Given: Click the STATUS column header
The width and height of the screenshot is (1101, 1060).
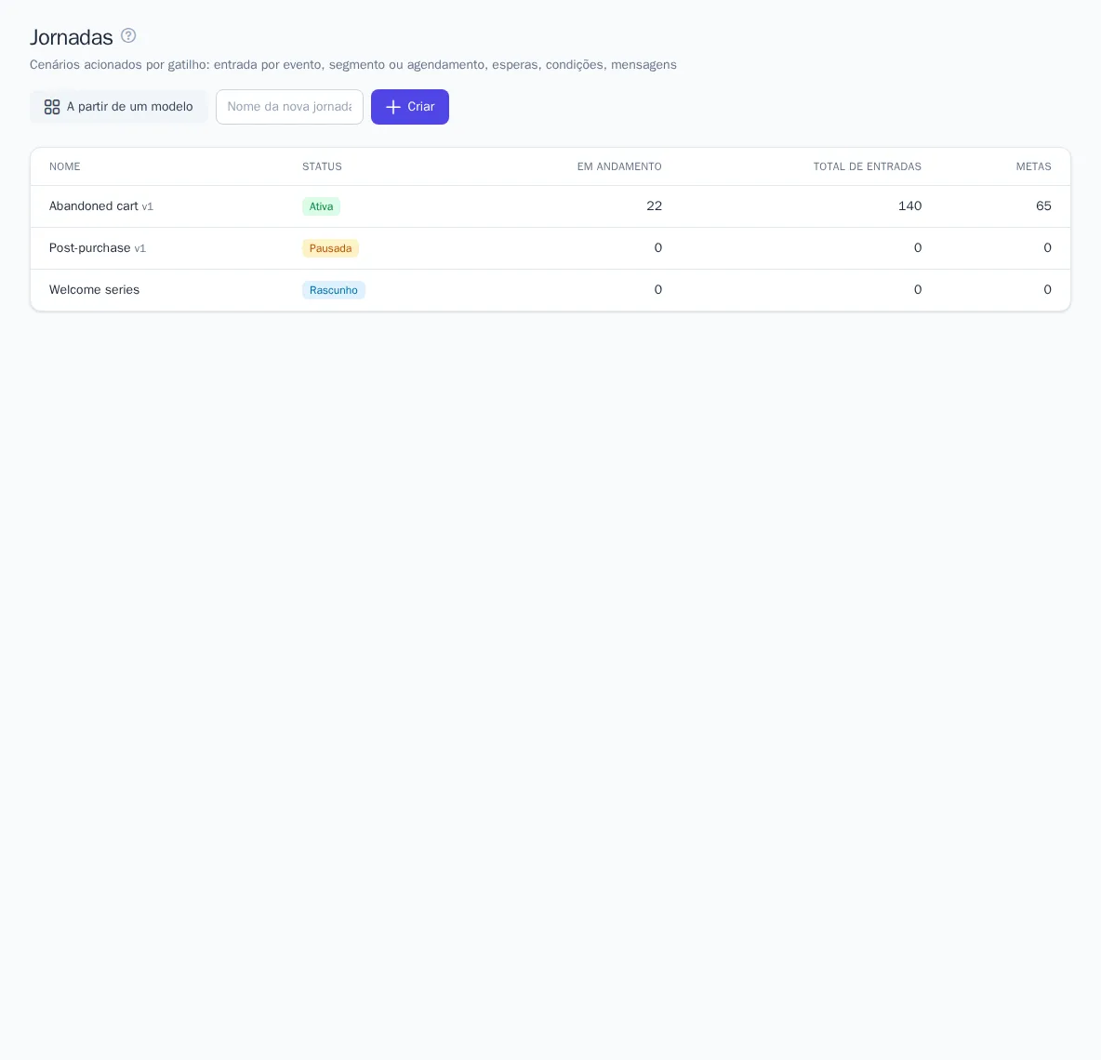Looking at the screenshot, I should [x=323, y=166].
